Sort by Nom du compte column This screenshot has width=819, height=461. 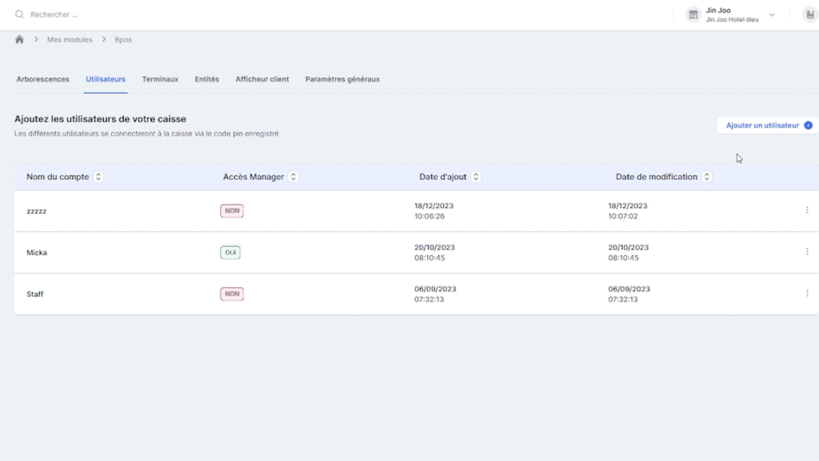point(98,177)
